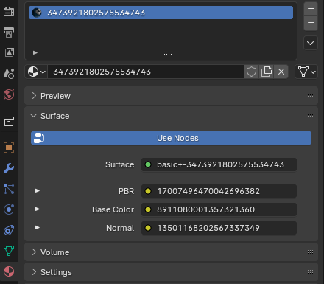
Task: Open the View Layer properties tab
Action: click(x=9, y=53)
